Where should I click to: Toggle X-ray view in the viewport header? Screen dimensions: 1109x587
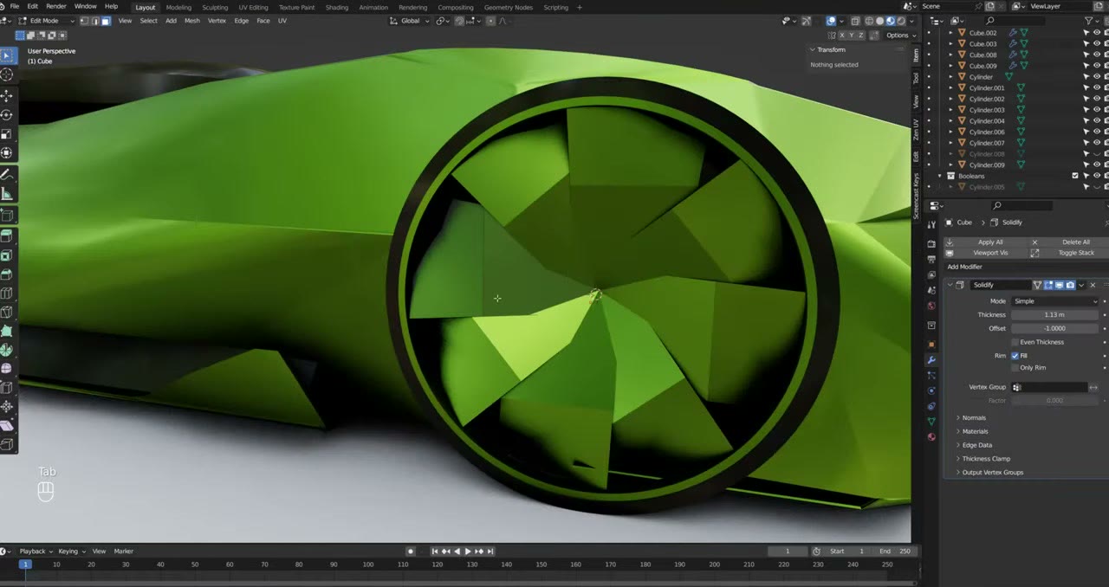[x=855, y=21]
